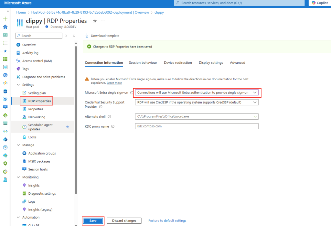Screen dimensions: 331x226
Task: Open HostPool deployment Overview breadcrumb
Action: click(90, 13)
